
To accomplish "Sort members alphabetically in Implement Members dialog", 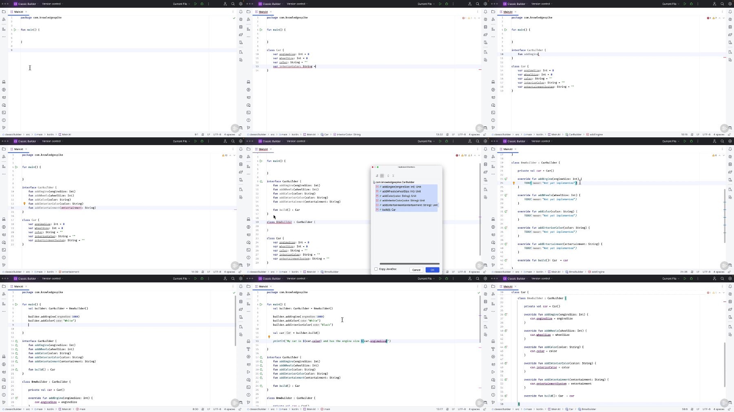I will [377, 176].
